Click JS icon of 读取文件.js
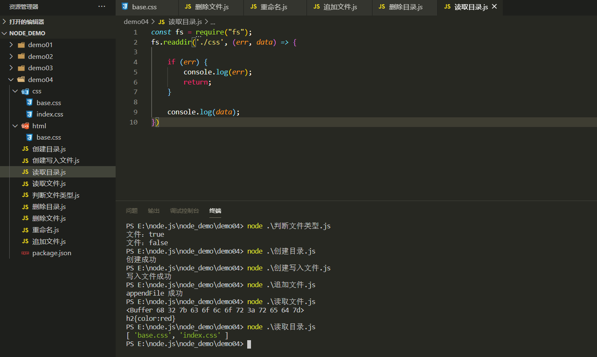Screen dimensions: 597x357 tap(25, 184)
